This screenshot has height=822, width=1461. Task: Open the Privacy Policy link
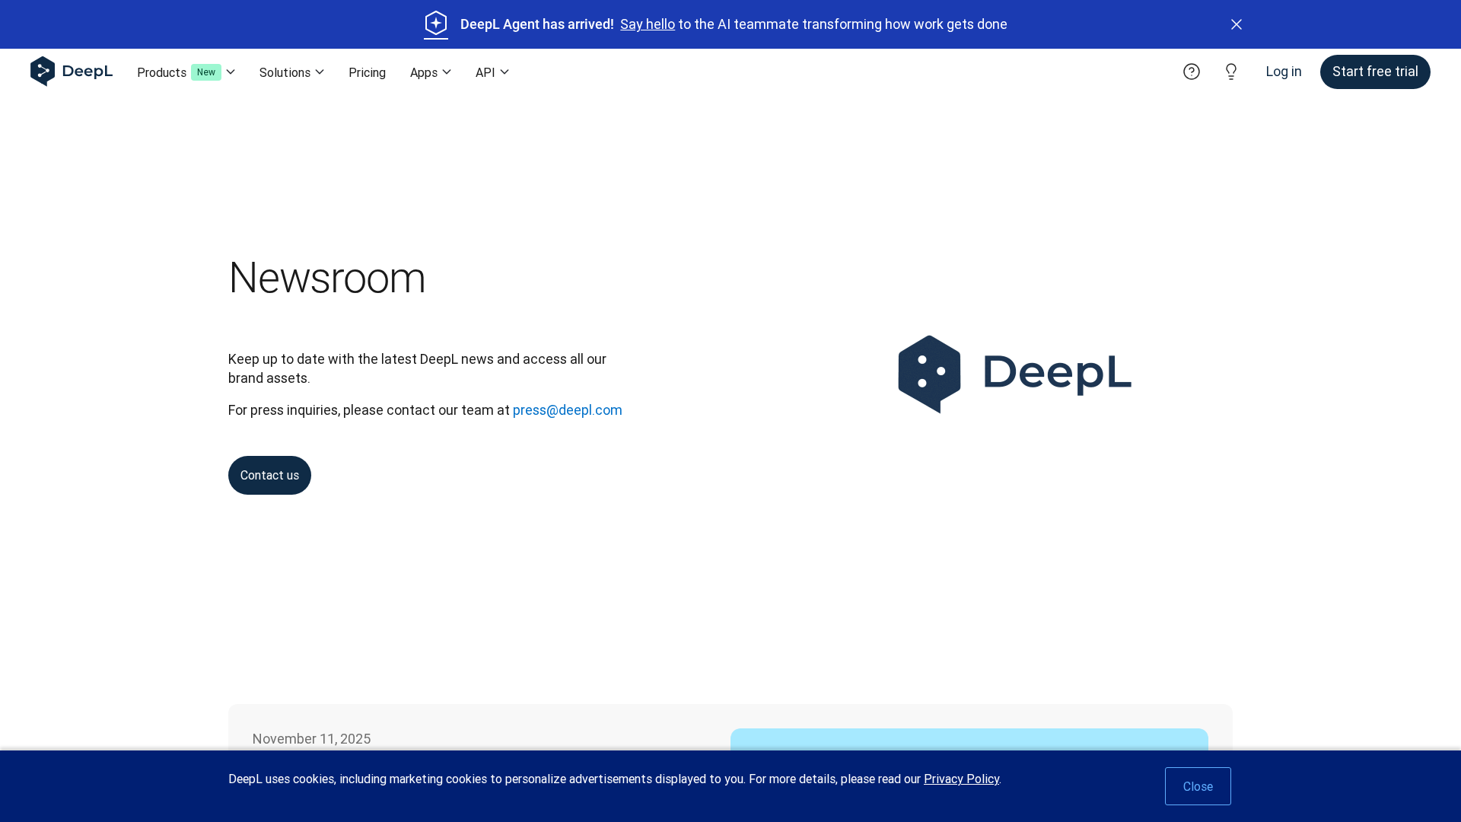tap(961, 779)
